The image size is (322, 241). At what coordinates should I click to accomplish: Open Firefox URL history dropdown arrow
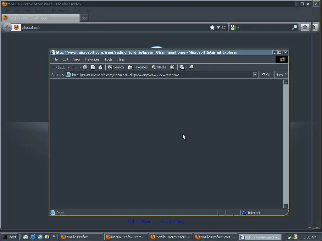pos(219,28)
